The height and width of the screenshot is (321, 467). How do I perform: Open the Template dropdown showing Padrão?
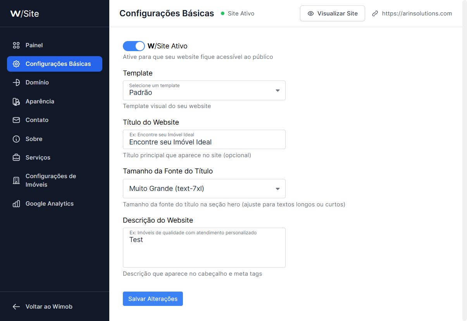204,90
